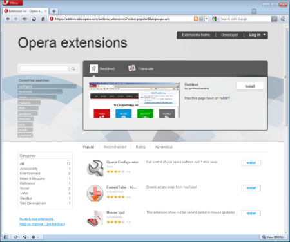Viewport: 290px width, 242px height.
Task: Click the Mouse trail red mouse icon
Action: pyautogui.click(x=95, y=218)
